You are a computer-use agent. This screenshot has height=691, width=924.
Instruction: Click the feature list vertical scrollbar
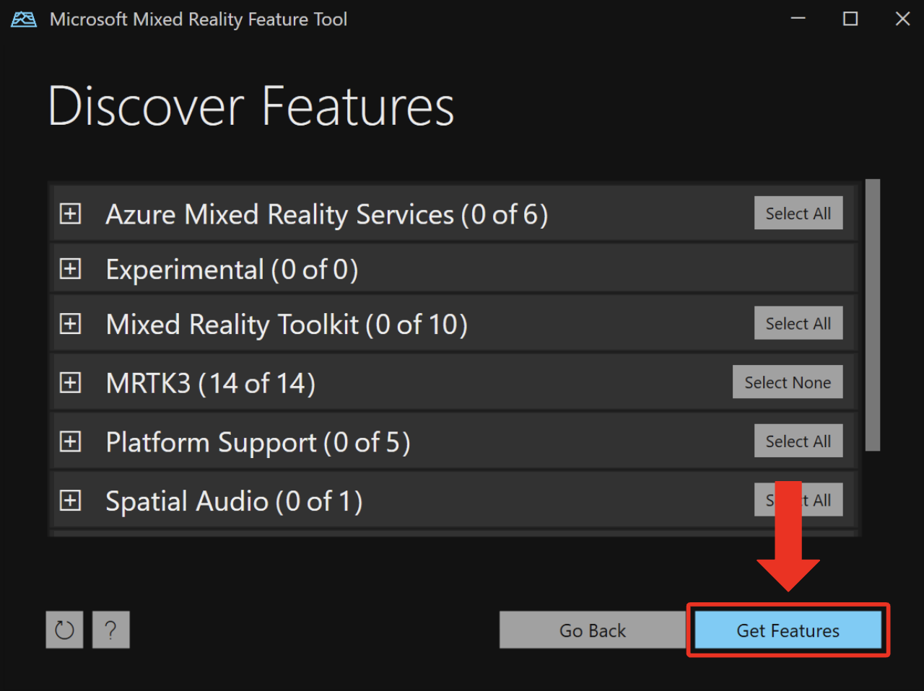873,315
